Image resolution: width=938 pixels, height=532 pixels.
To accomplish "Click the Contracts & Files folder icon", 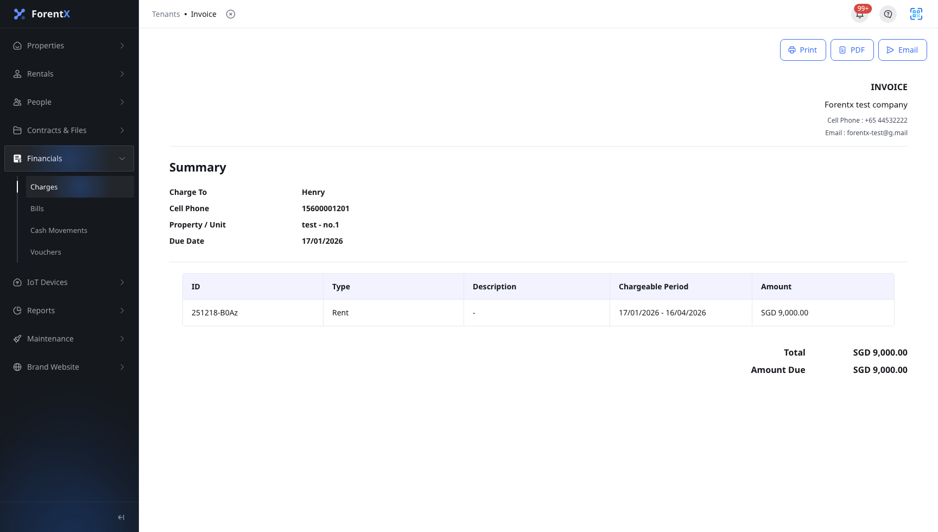I will pos(17,130).
